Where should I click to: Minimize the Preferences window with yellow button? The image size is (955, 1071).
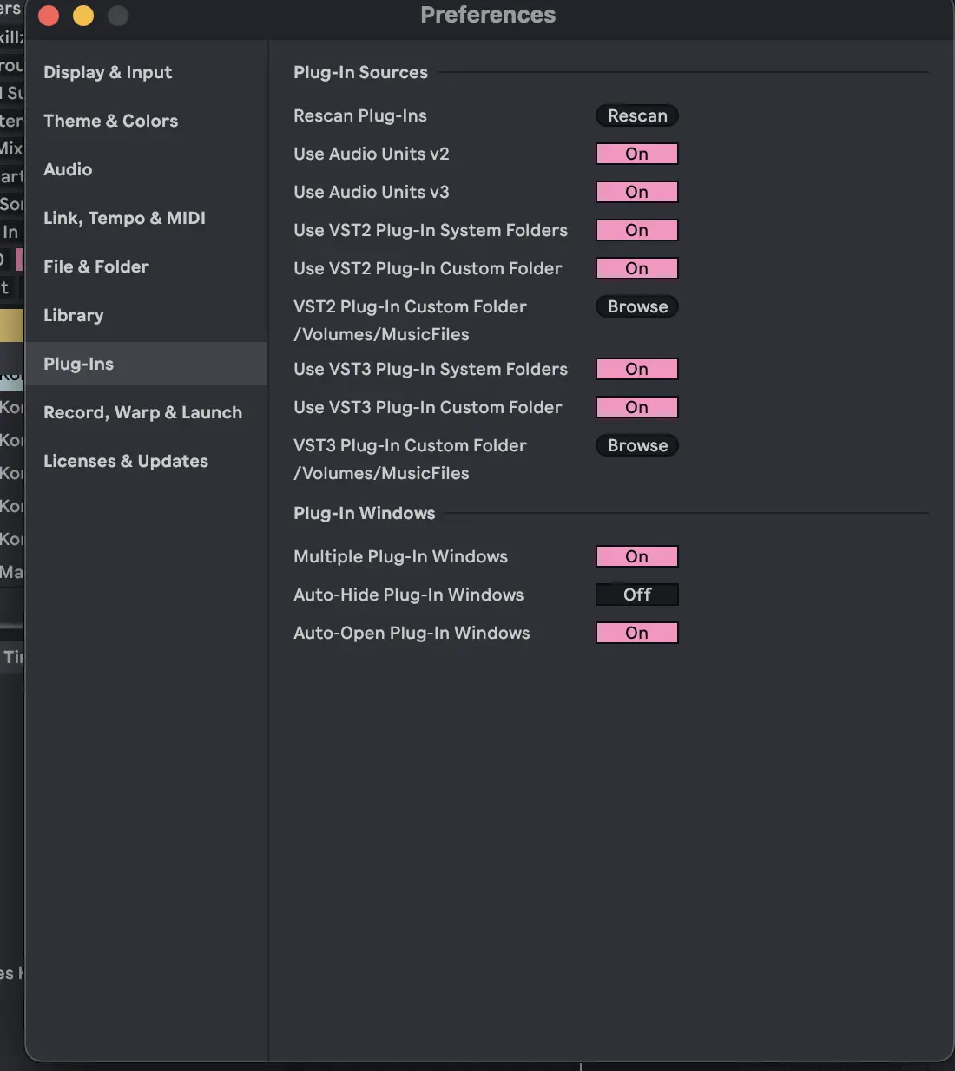[83, 16]
